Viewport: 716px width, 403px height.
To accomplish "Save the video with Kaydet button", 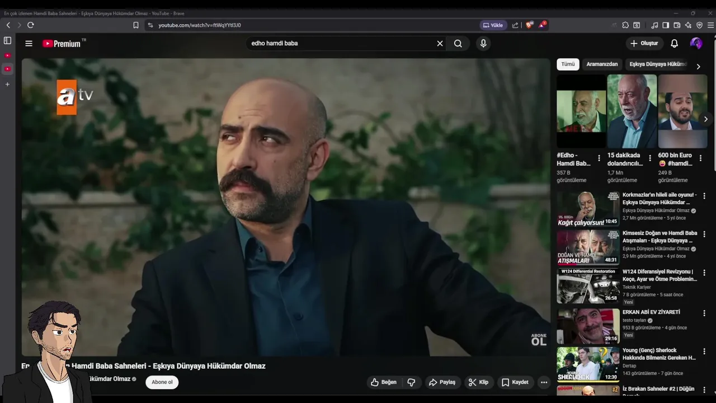I will pos(515,382).
